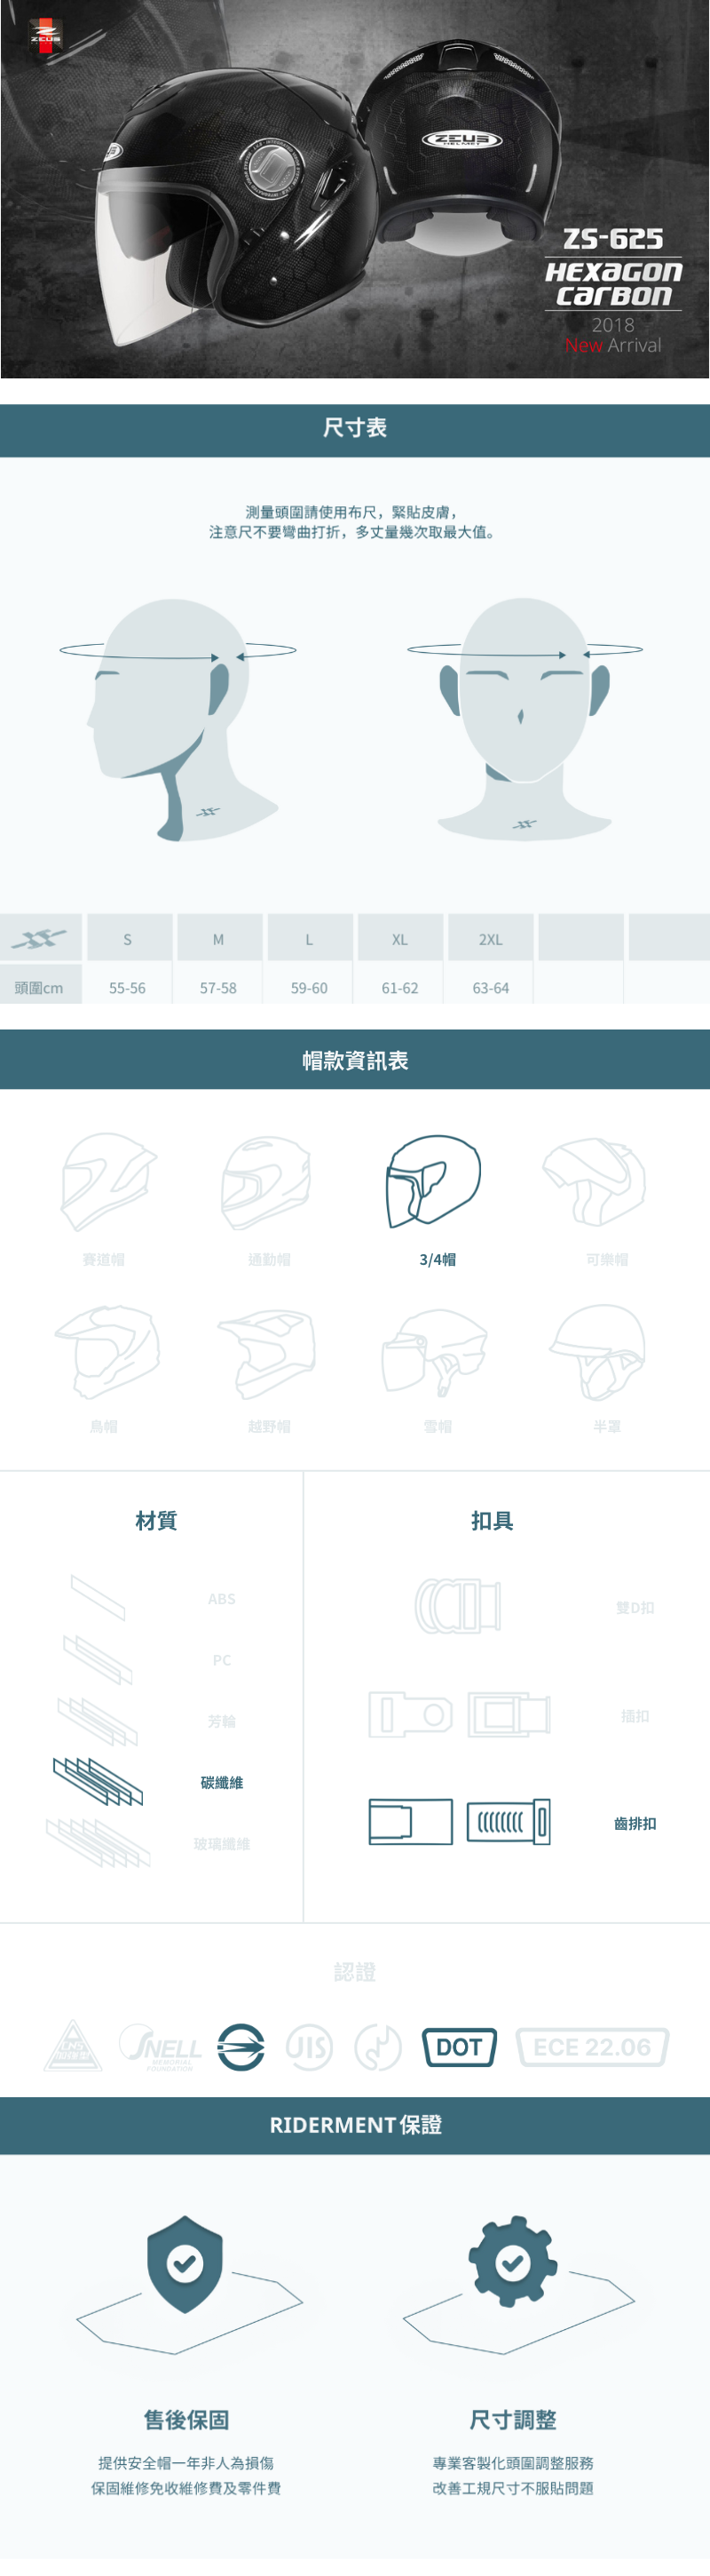Select the M size column header
The image size is (710, 2576).
[x=218, y=938]
